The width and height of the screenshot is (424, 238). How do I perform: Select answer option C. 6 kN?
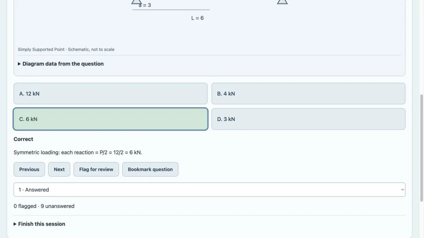pyautogui.click(x=110, y=119)
